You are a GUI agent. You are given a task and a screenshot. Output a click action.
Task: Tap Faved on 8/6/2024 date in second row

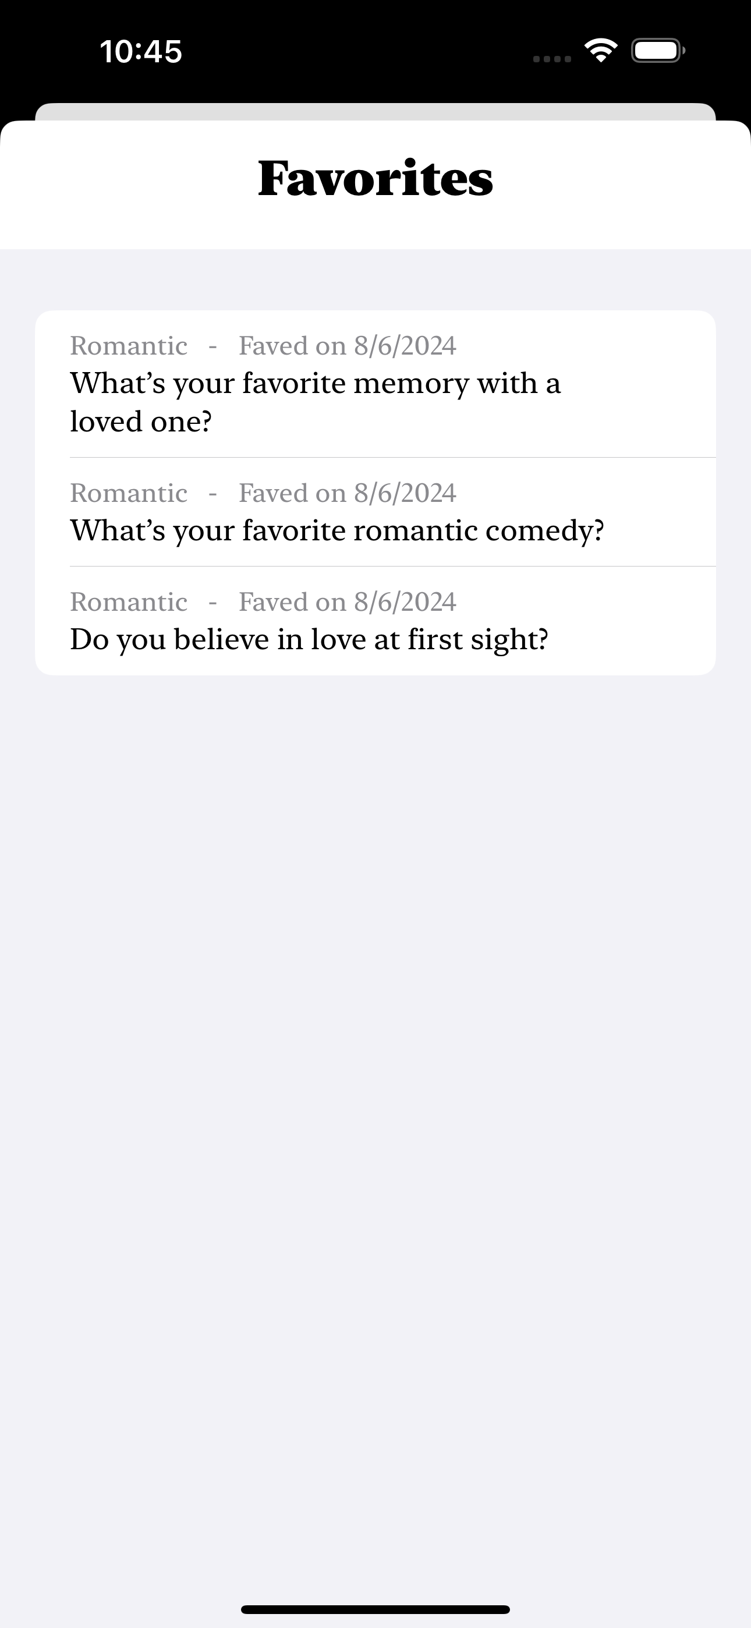pos(347,493)
